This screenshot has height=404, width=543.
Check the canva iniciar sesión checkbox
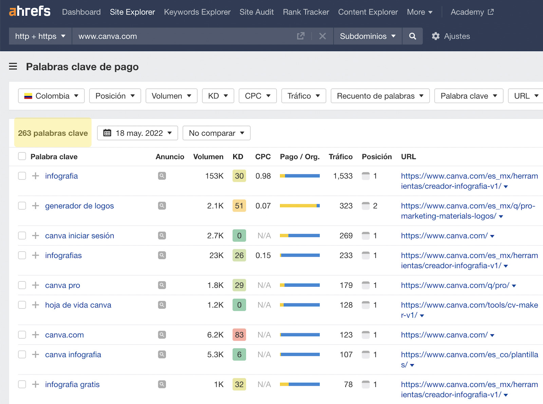click(x=22, y=235)
